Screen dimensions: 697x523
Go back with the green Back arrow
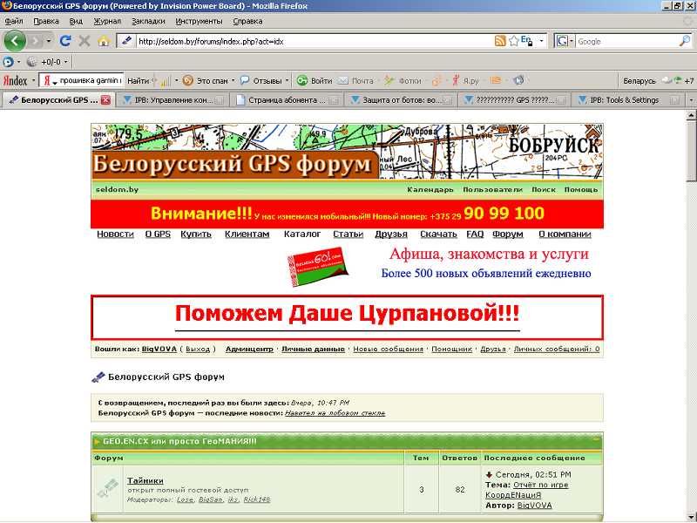pyautogui.click(x=15, y=41)
